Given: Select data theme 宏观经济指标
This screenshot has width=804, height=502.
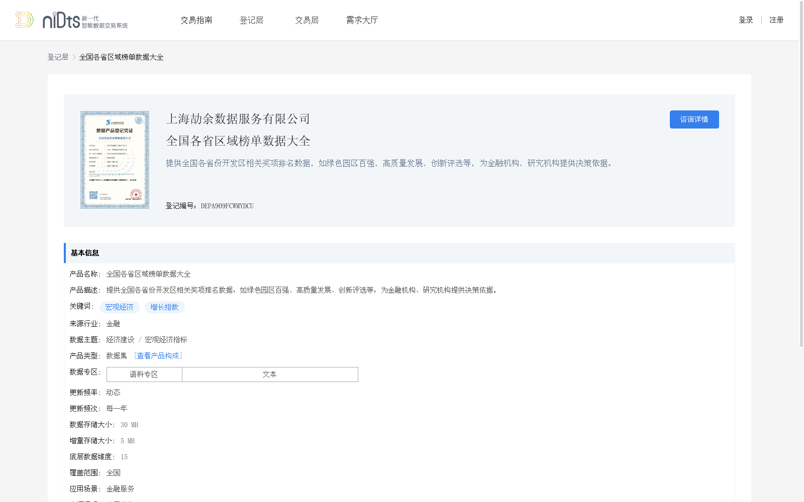Looking at the screenshot, I should [166, 340].
